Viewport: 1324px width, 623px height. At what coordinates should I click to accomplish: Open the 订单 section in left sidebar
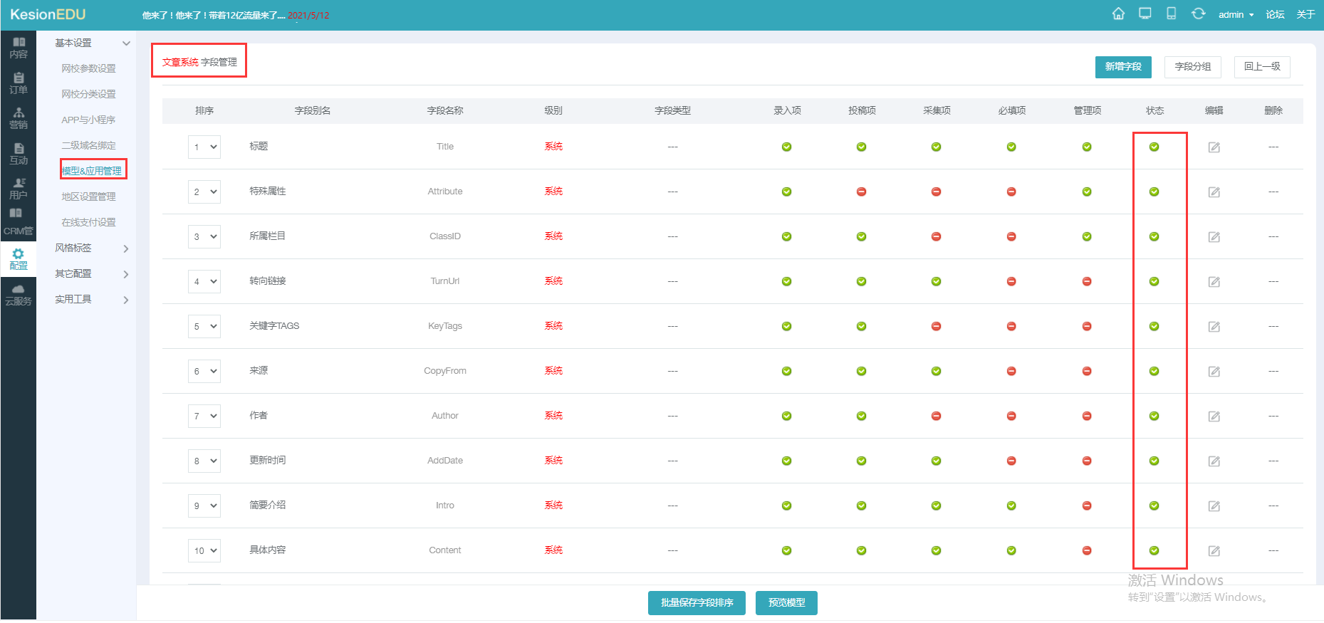[x=19, y=83]
